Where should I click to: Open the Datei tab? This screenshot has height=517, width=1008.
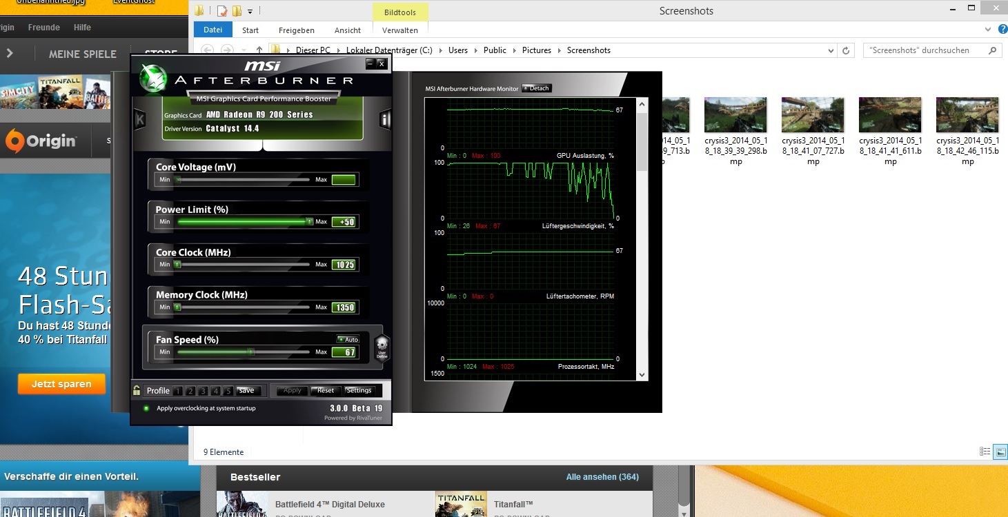(213, 30)
